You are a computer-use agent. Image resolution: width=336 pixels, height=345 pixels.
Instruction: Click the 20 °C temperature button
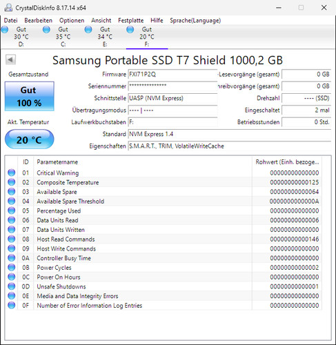click(29, 139)
